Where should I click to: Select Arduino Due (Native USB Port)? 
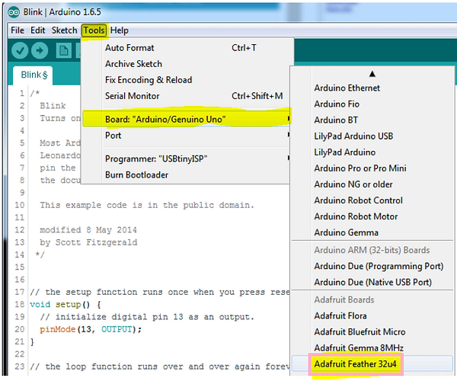tap(372, 282)
